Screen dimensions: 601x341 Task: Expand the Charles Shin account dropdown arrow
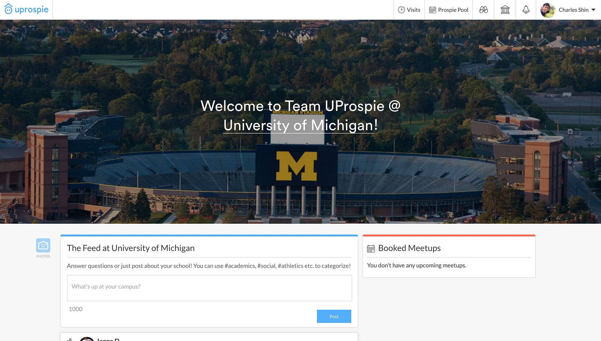[x=593, y=10]
